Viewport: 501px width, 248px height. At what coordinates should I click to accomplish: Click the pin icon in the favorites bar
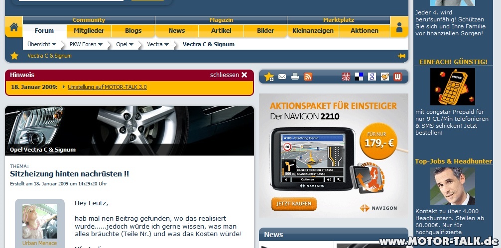401,56
